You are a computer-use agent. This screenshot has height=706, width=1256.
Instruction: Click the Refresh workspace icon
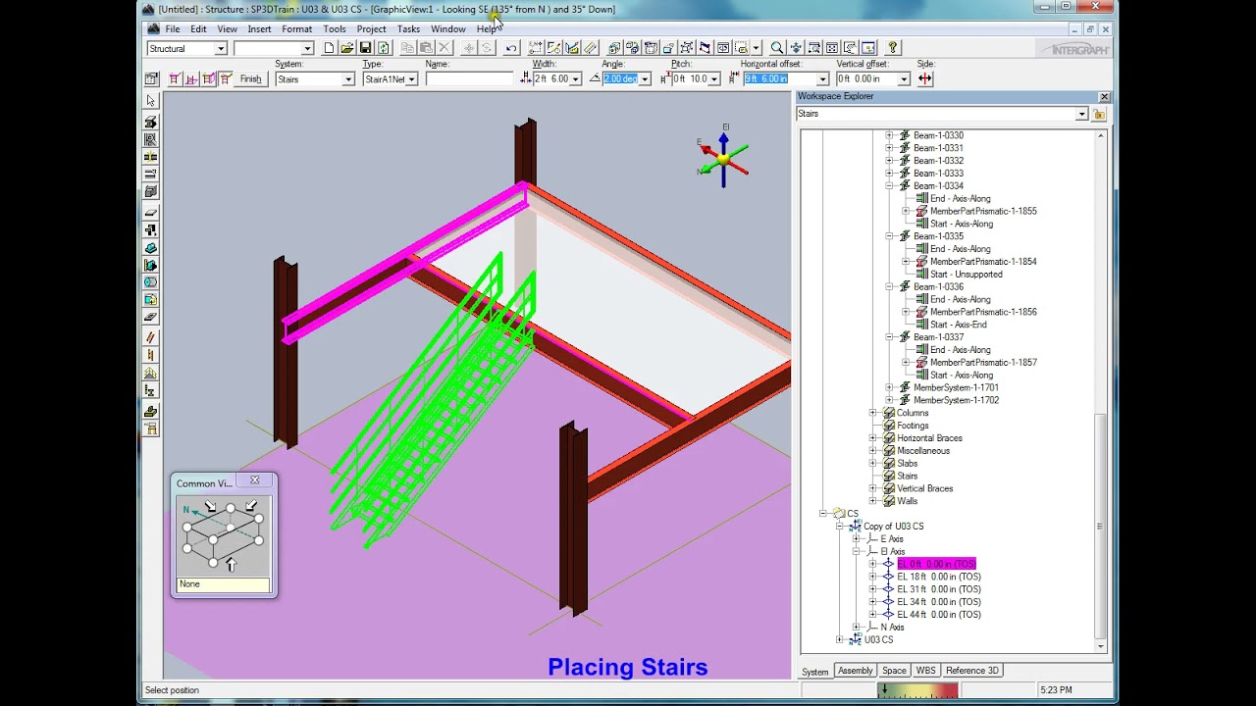pos(384,48)
